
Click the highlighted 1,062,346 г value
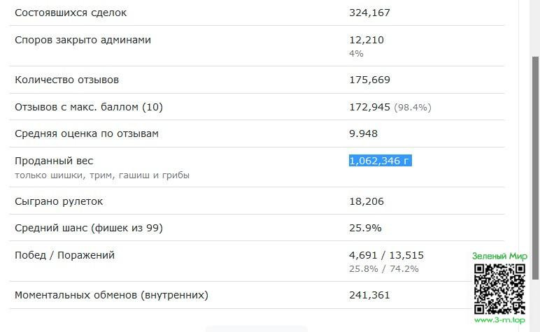click(380, 161)
